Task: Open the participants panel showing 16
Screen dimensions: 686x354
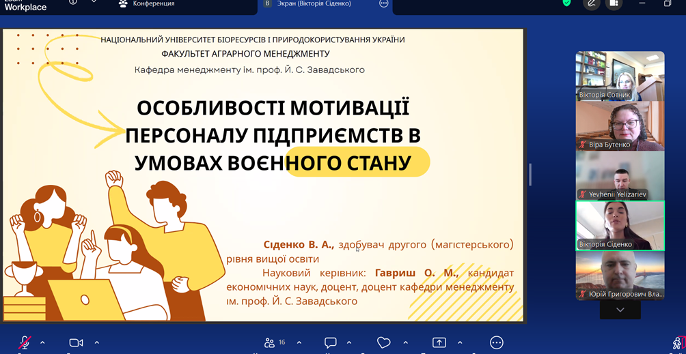Action: 275,342
